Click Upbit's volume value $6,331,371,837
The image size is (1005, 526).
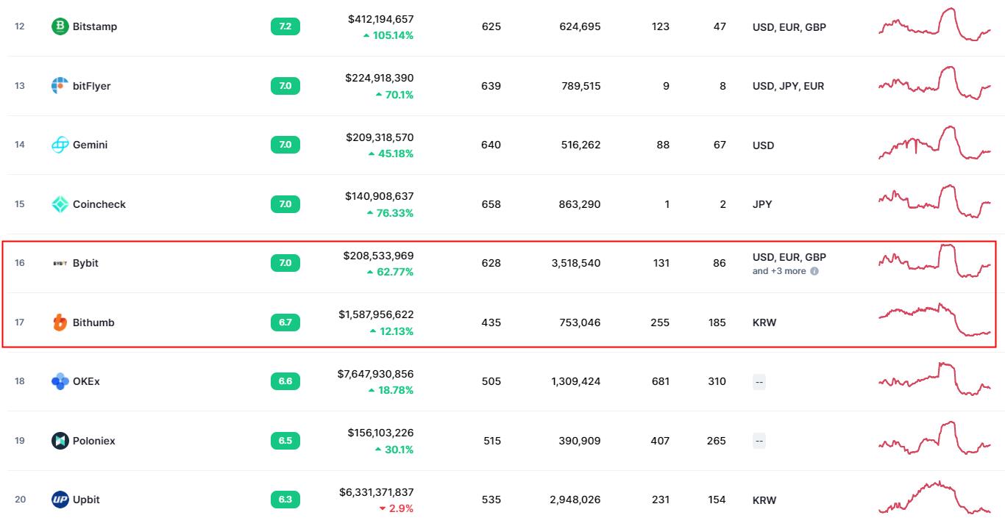click(x=377, y=492)
